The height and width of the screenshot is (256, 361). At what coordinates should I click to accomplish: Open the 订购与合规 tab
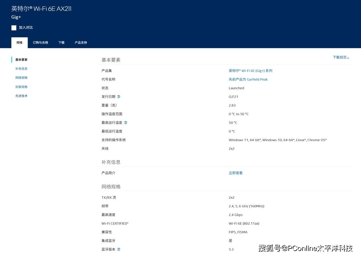point(40,43)
